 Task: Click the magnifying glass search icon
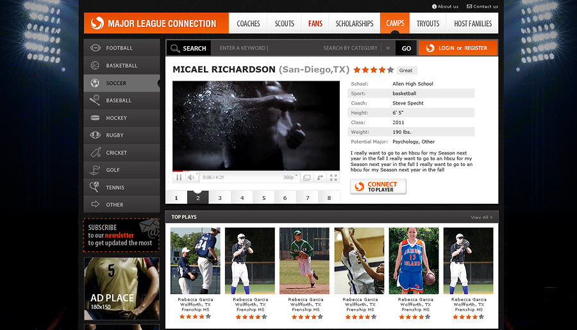click(x=175, y=48)
